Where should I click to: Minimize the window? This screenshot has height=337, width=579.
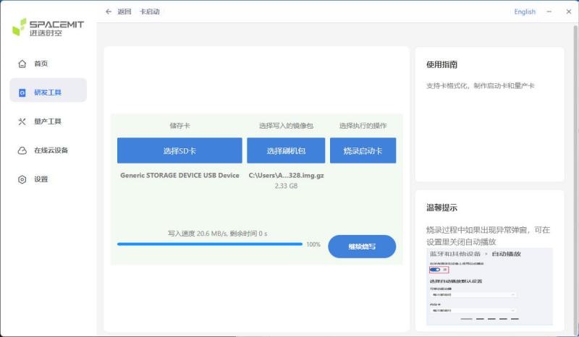pos(549,12)
